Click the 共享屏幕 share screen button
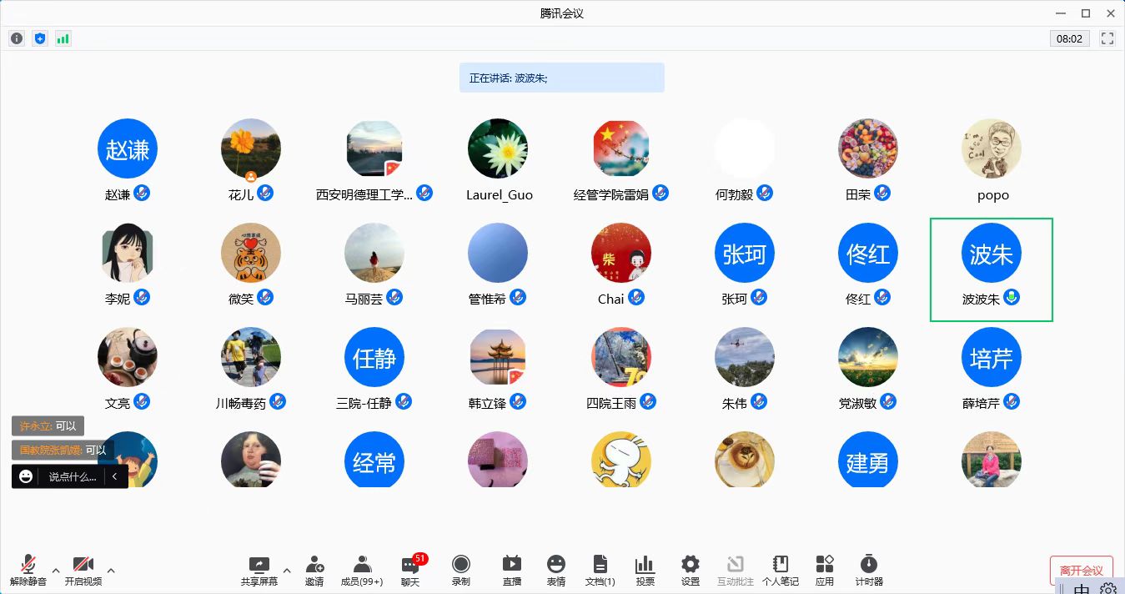 pyautogui.click(x=259, y=571)
